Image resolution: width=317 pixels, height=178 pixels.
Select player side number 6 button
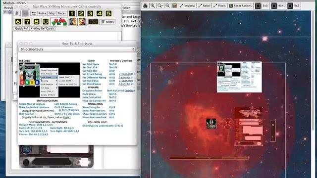click(18, 22)
